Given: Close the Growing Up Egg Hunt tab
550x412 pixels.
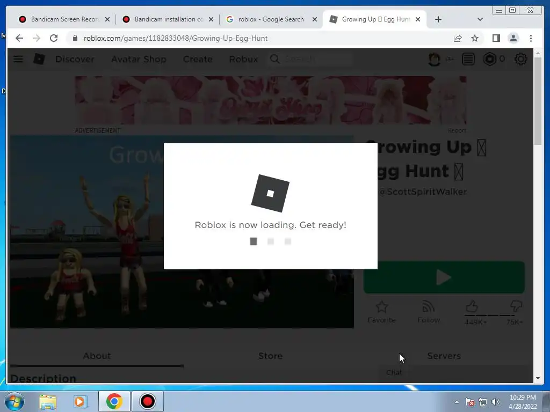Looking at the screenshot, I should point(418,19).
